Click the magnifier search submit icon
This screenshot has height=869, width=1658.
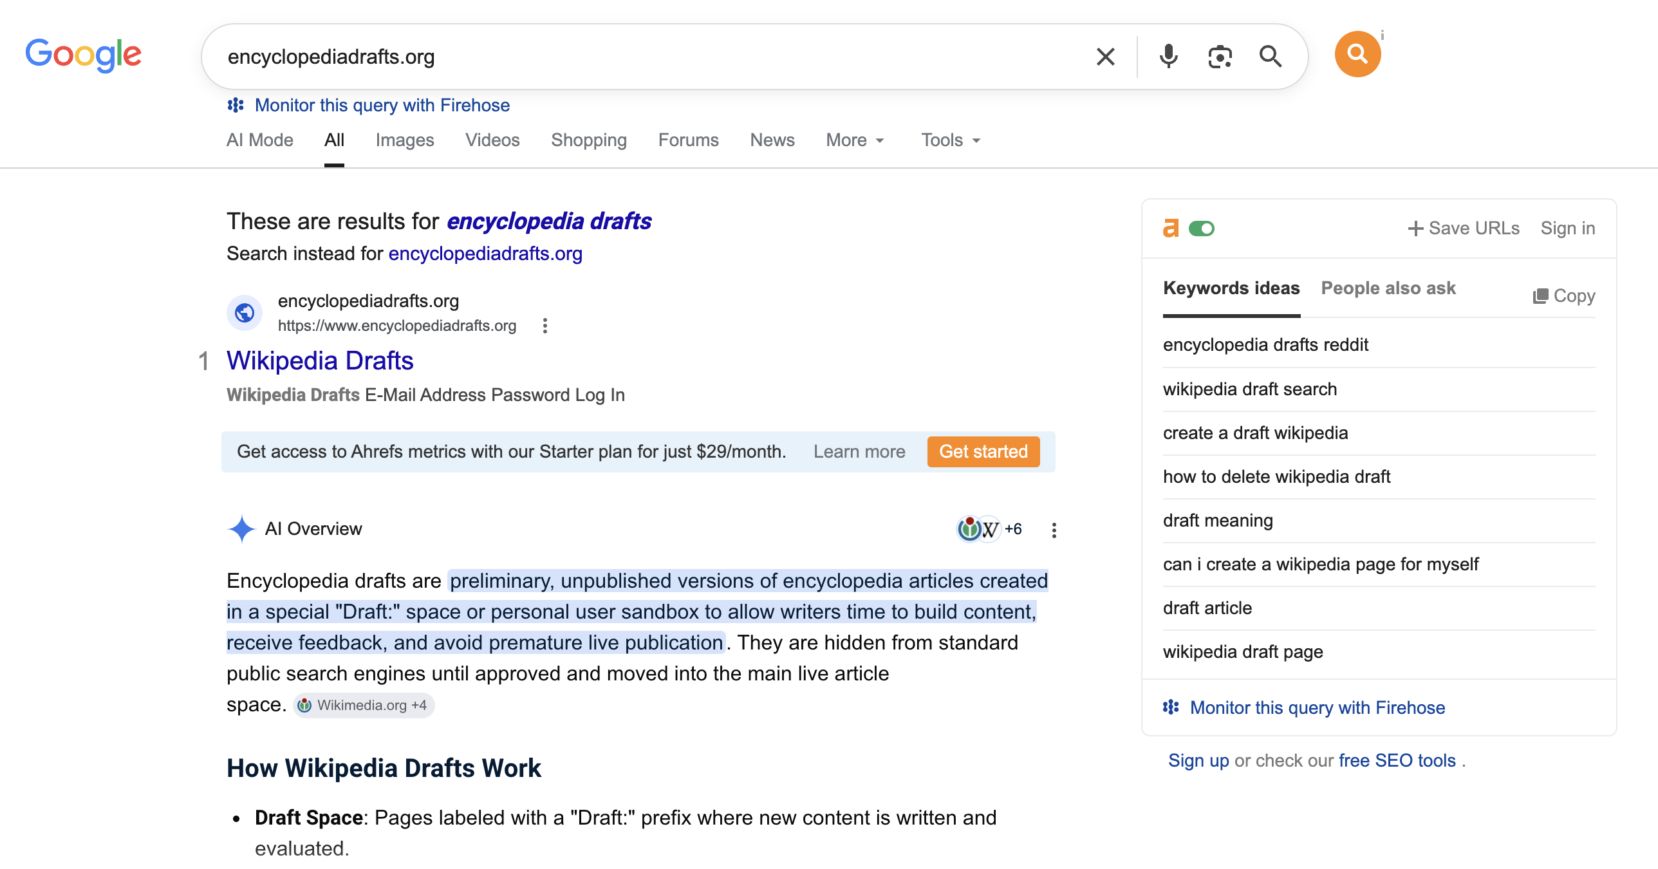1270,57
